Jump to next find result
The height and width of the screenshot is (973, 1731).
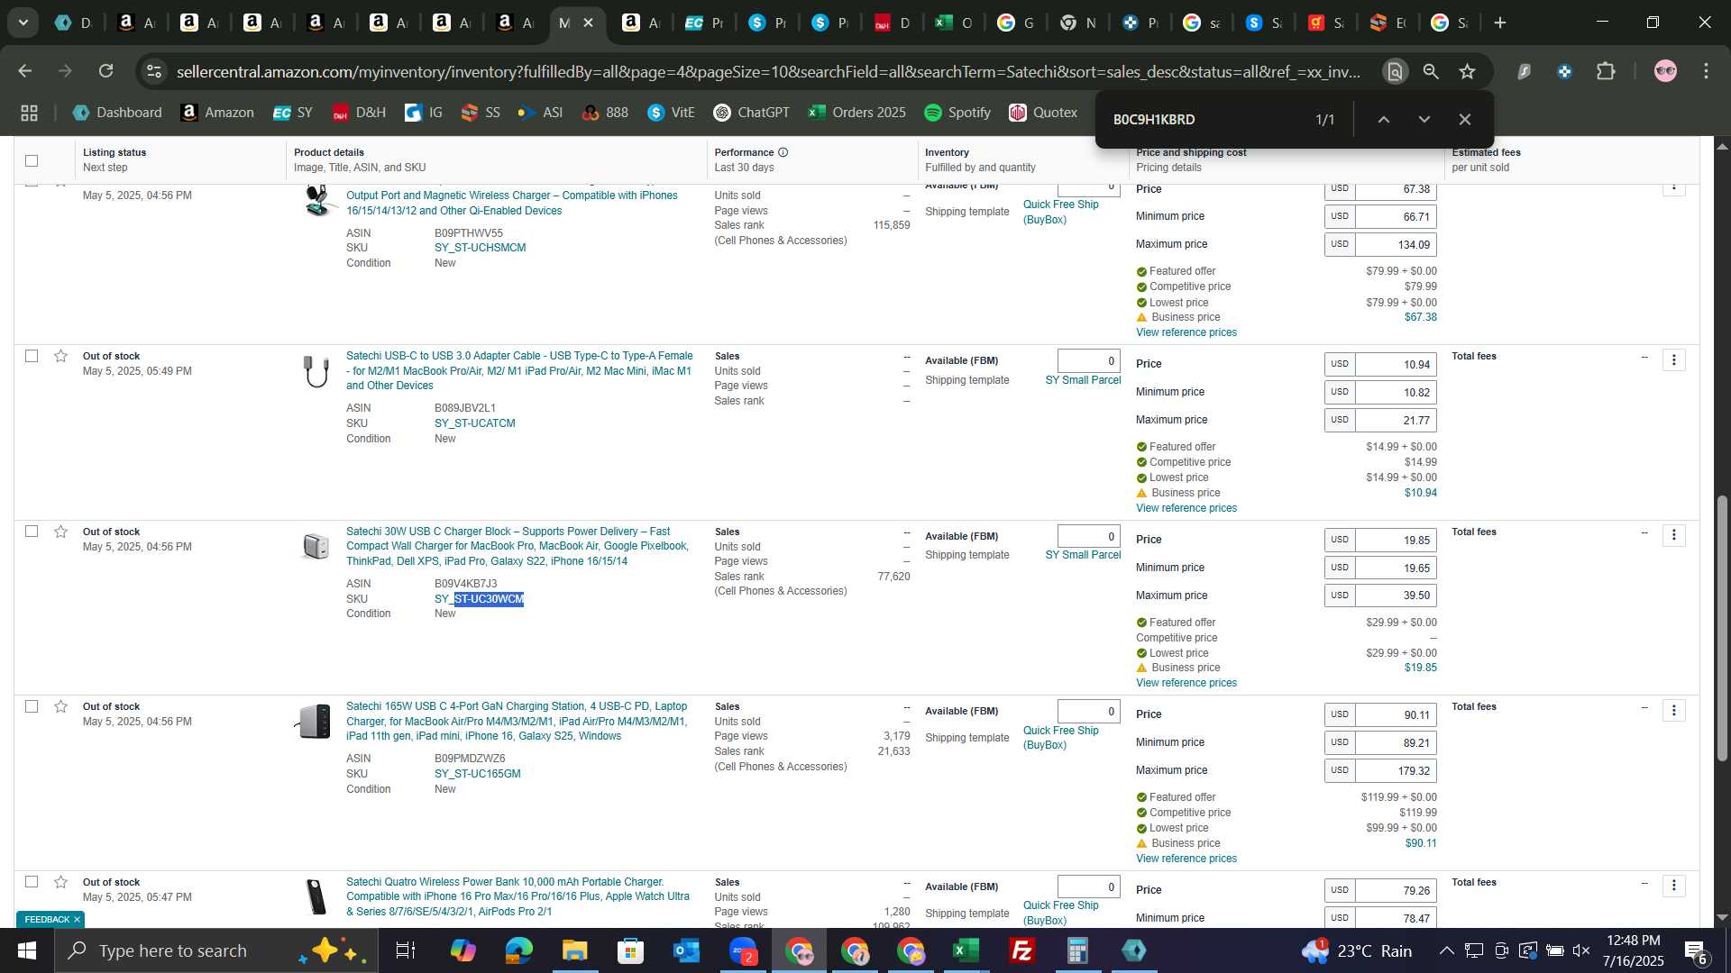pyautogui.click(x=1424, y=119)
